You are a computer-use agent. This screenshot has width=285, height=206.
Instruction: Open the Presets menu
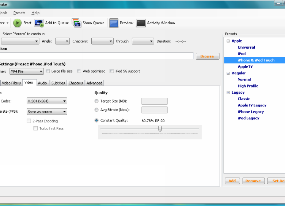coord(19,13)
